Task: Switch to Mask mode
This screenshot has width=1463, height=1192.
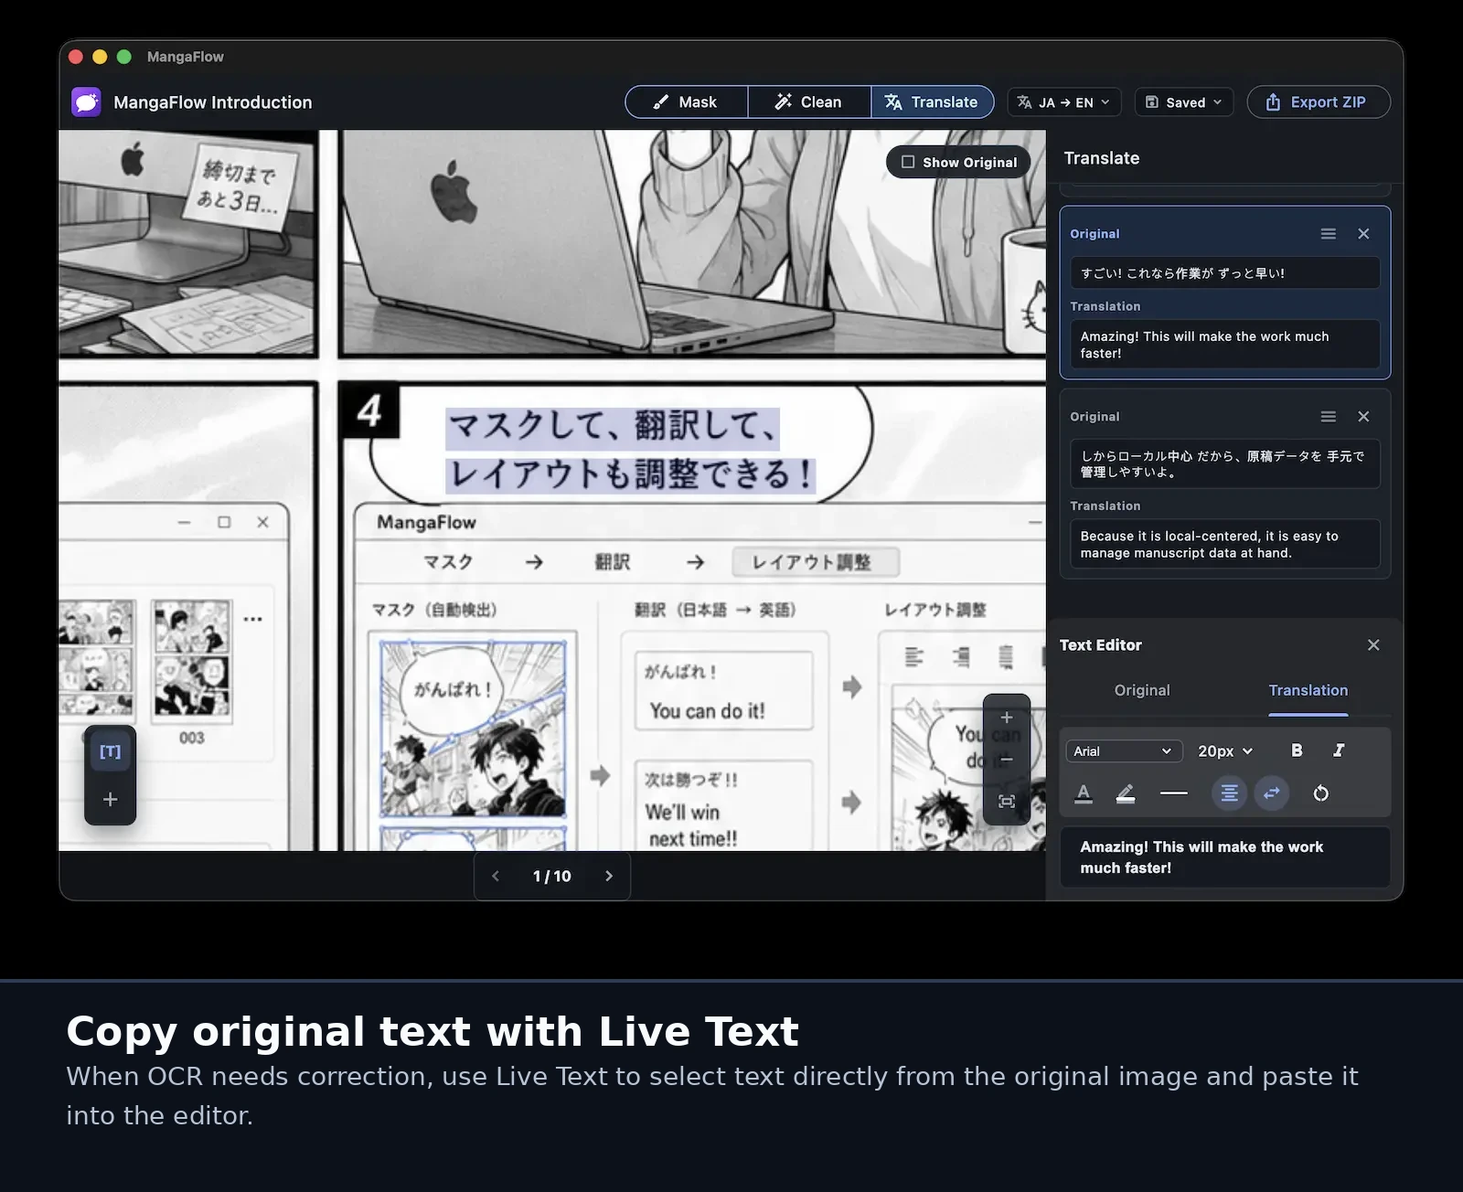Action: click(686, 102)
